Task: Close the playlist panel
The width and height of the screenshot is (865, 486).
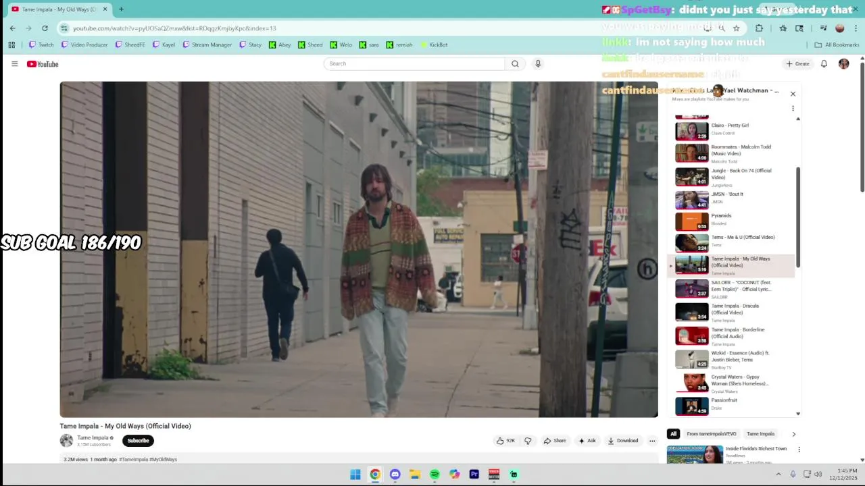Action: pyautogui.click(x=793, y=94)
